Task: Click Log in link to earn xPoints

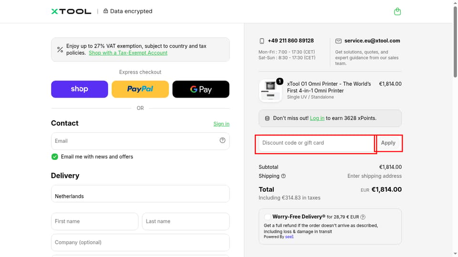Action: tap(317, 118)
